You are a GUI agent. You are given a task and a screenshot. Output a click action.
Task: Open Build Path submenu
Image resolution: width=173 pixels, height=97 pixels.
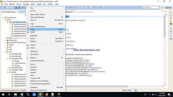(46, 36)
